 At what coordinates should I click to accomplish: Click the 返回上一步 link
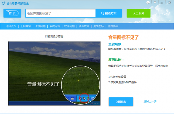(x=150, y=101)
